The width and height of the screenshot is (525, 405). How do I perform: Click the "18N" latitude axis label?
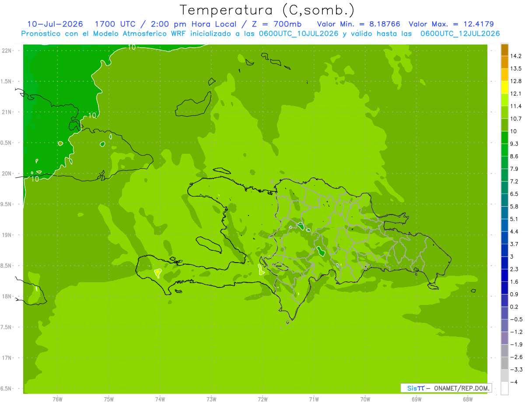7,297
